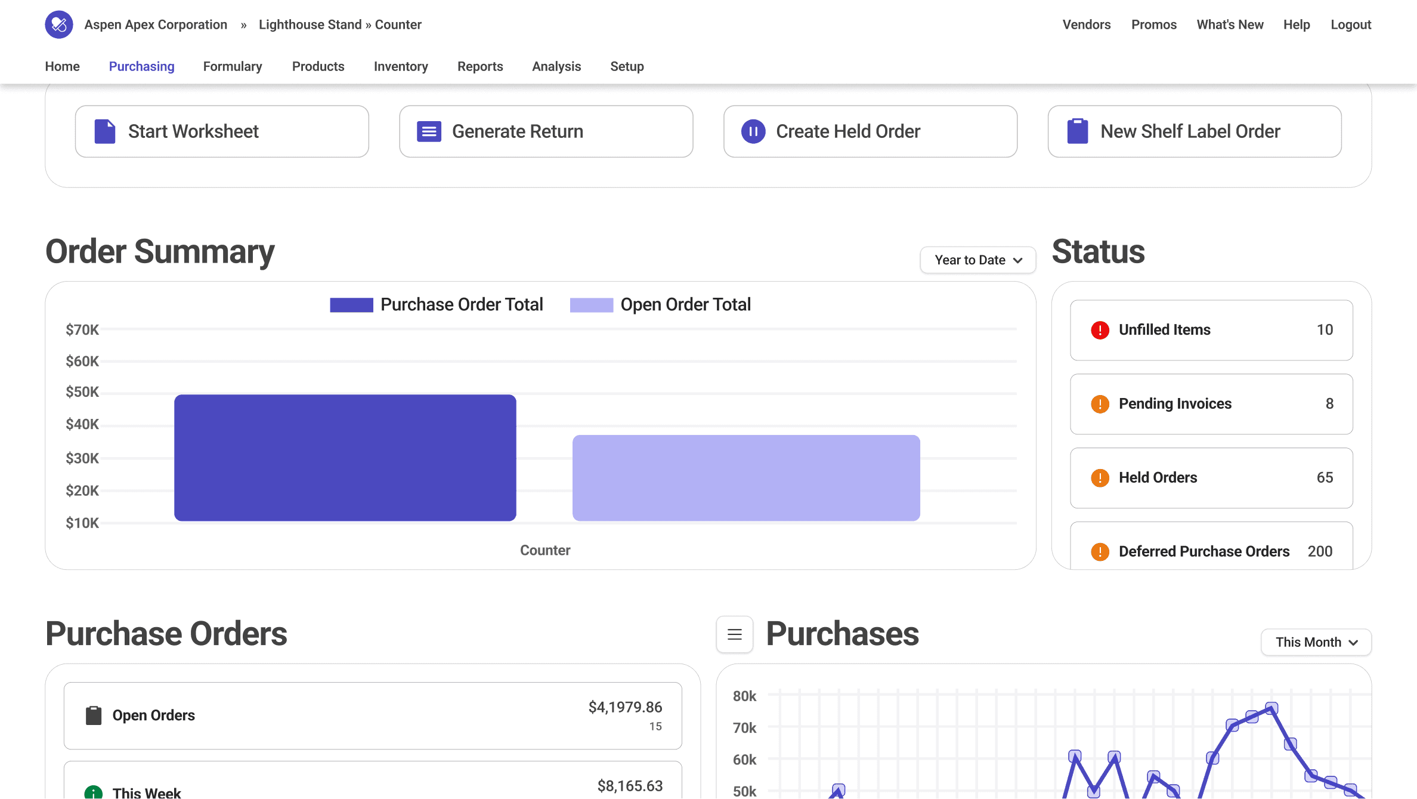1417x799 pixels.
Task: Click the Aspen Apex pill logo icon
Action: (x=58, y=24)
